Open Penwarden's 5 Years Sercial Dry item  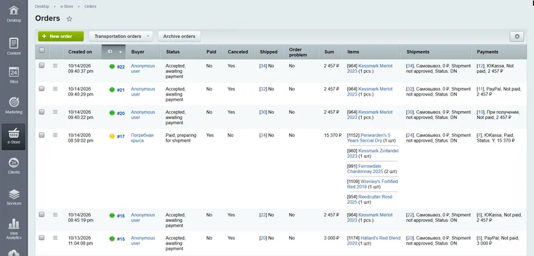[369, 138]
